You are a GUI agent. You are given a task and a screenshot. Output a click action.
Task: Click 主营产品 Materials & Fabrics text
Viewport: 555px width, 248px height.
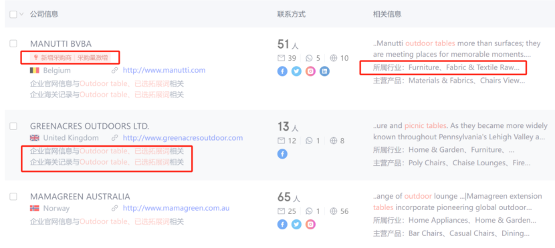click(449, 81)
